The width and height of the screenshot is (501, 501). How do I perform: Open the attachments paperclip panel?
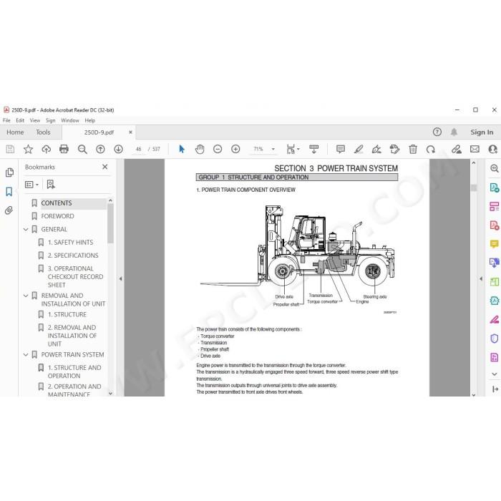click(x=9, y=210)
